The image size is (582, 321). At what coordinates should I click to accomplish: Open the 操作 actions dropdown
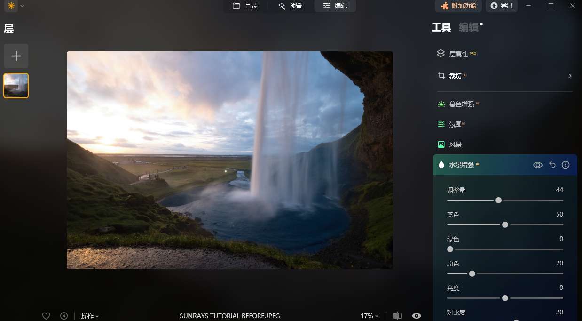pyautogui.click(x=90, y=316)
